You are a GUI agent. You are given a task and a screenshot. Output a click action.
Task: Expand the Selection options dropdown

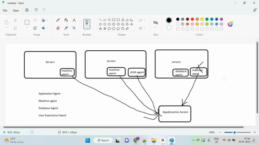pyautogui.click(x=27, y=27)
